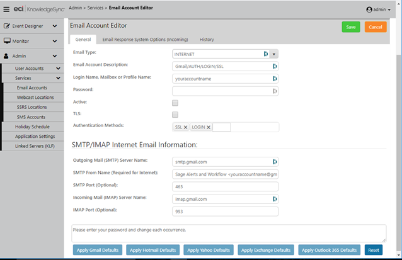The height and width of the screenshot is (260, 402).
Task: Toggle the Active checkbox
Action: (175, 103)
